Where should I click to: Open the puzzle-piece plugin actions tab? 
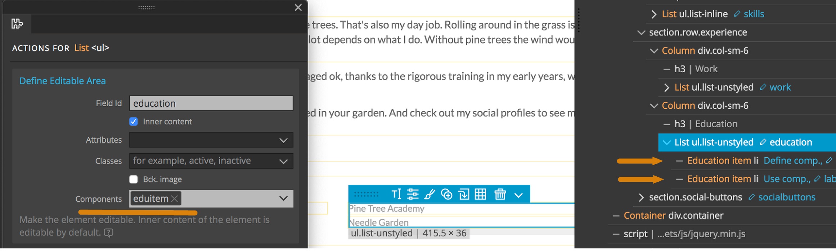click(17, 24)
